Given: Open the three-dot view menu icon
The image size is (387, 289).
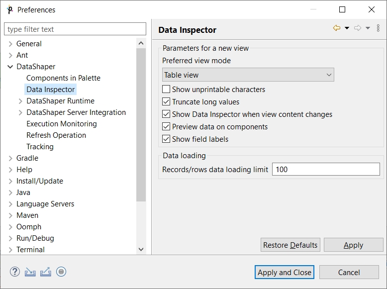Looking at the screenshot, I should [378, 28].
